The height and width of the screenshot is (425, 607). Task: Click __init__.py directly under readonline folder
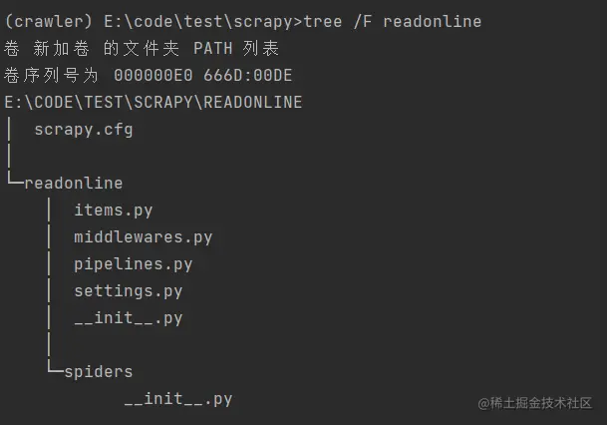128,318
